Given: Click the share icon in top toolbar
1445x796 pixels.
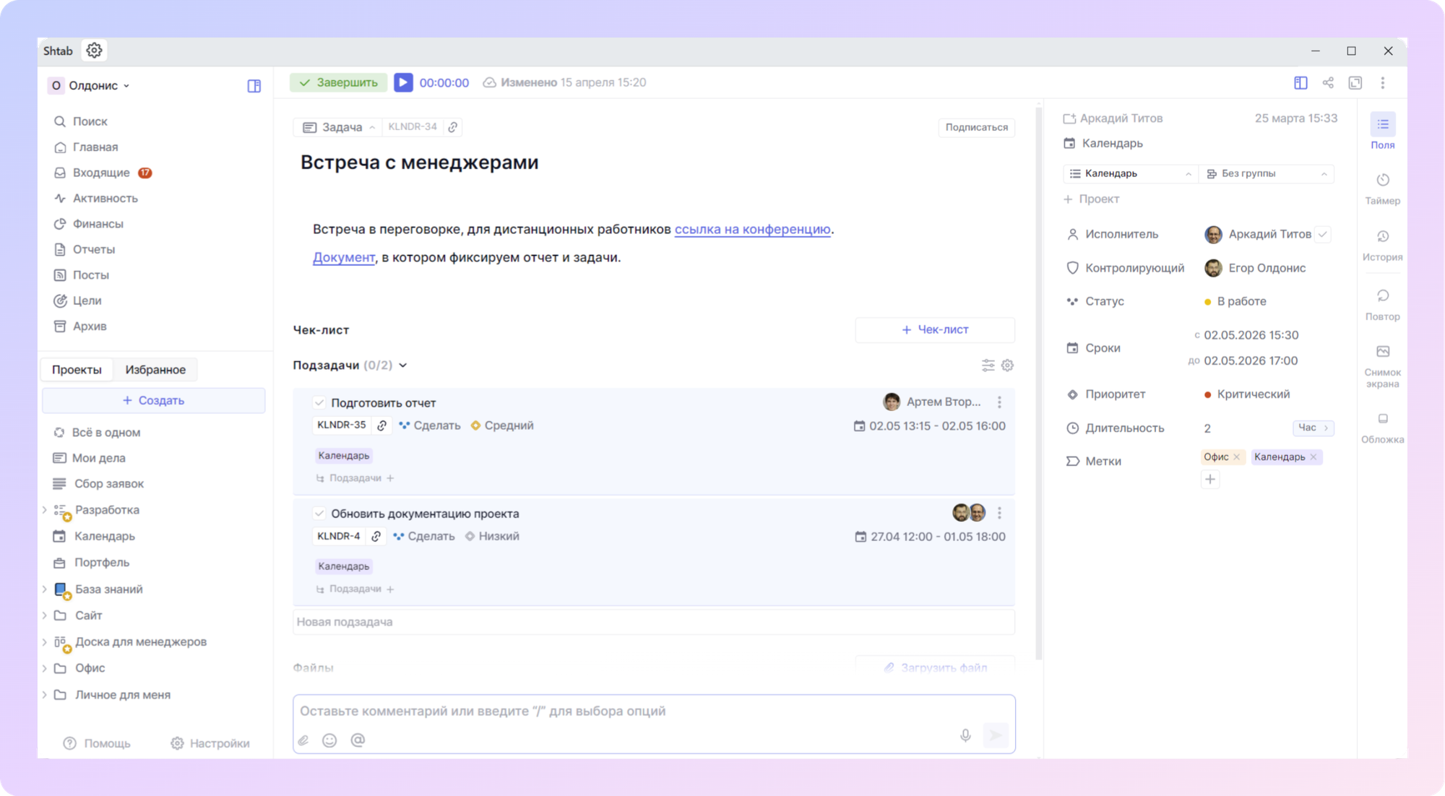Looking at the screenshot, I should [1328, 83].
